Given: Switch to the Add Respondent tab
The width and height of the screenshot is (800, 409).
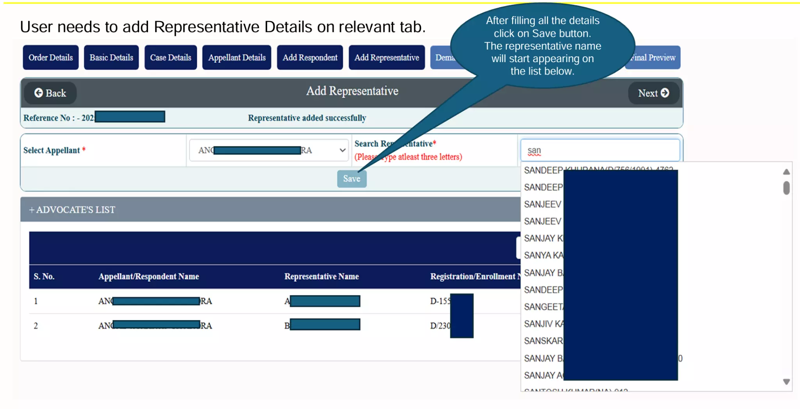Looking at the screenshot, I should [310, 58].
